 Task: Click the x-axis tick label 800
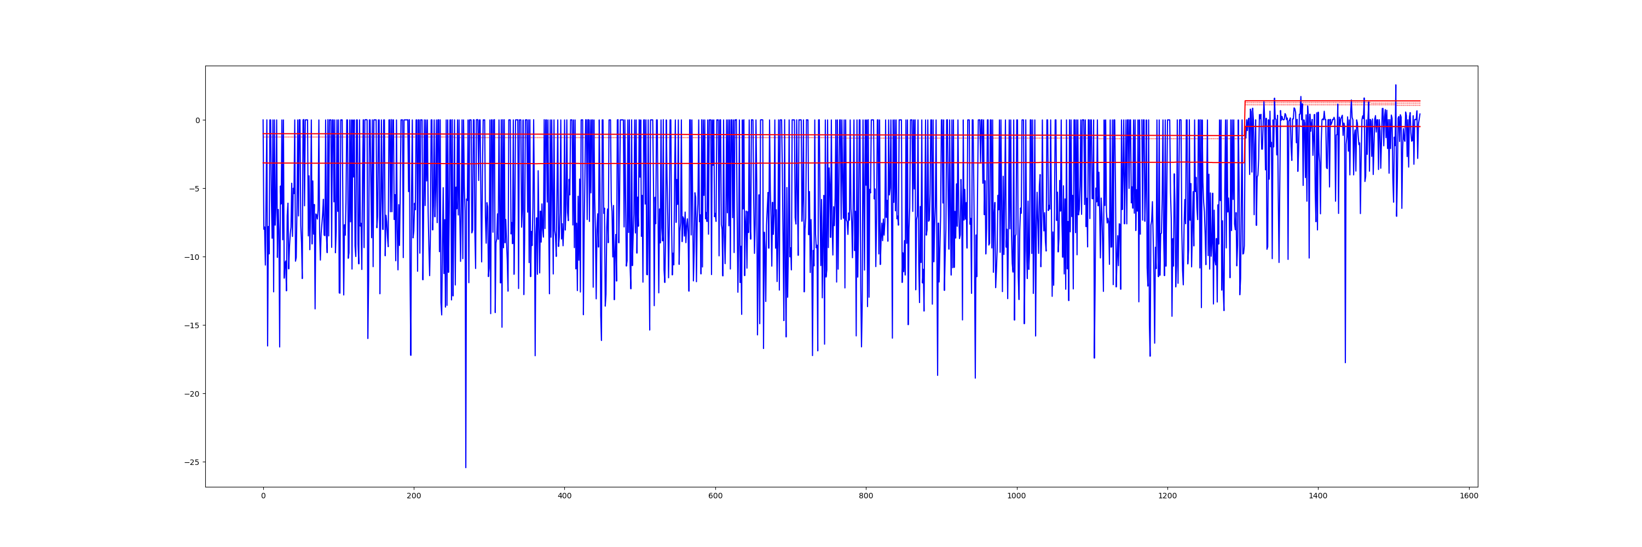tap(866, 496)
